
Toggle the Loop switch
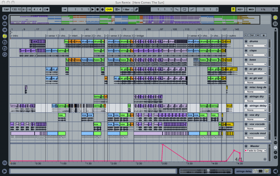coord(184,10)
